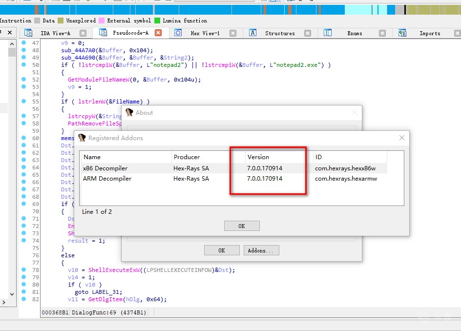Screen dimensions: 461x331
Task: Close the Pseudocode-A tab
Action: pos(158,33)
